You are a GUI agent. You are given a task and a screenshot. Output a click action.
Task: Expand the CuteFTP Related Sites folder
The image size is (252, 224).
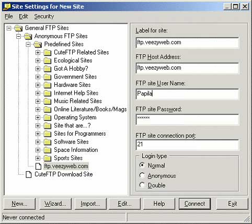click(38, 52)
